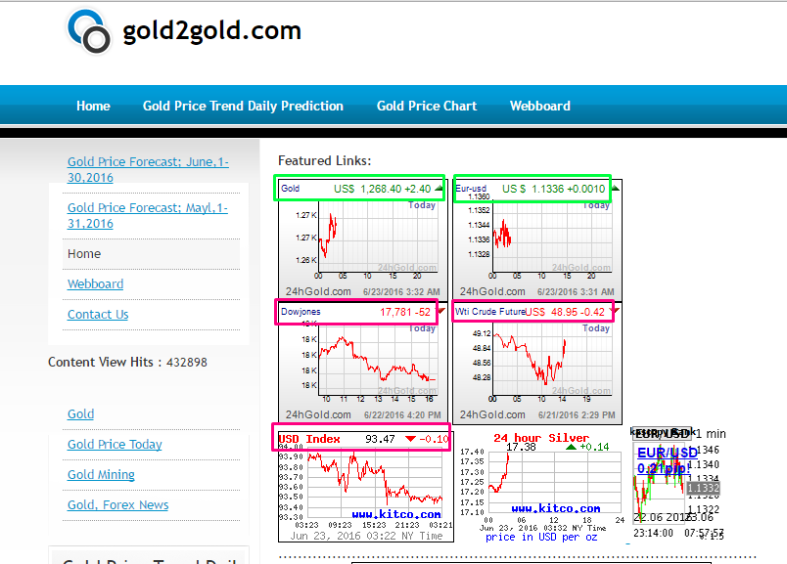The width and height of the screenshot is (787, 564).
Task: Open the Gold, Forex News link
Action: [x=117, y=504]
